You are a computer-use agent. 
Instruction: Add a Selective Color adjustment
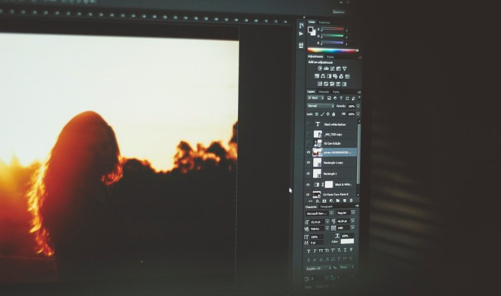pos(338,84)
